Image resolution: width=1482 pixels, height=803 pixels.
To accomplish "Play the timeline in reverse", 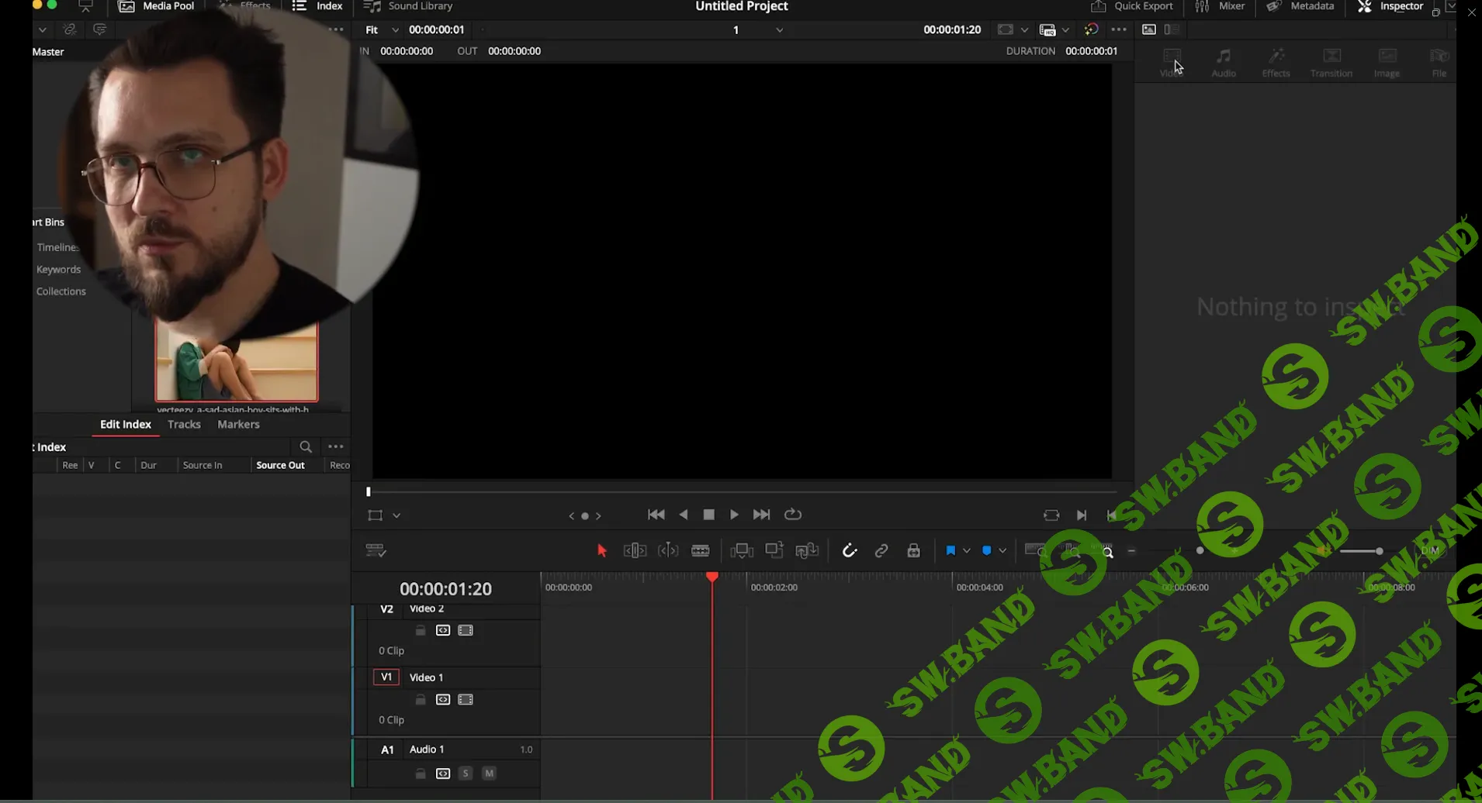I will pyautogui.click(x=684, y=515).
